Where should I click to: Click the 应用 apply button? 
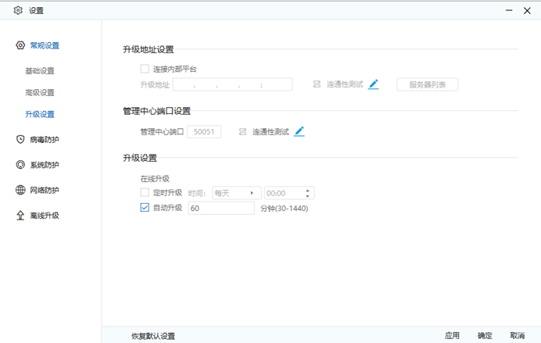(x=452, y=336)
